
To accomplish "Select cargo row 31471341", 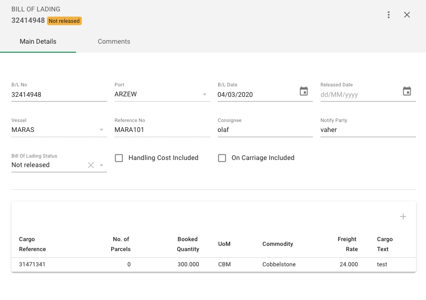I will pos(32,264).
